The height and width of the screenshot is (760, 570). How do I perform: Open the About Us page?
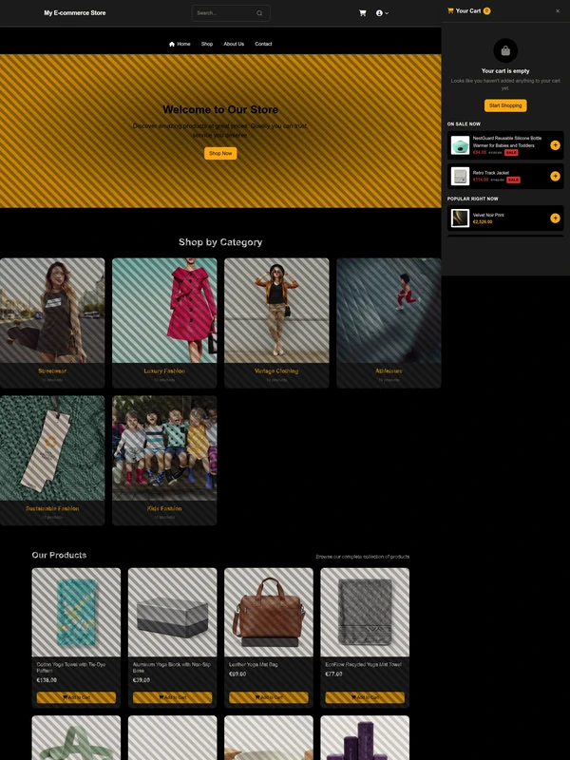234,44
